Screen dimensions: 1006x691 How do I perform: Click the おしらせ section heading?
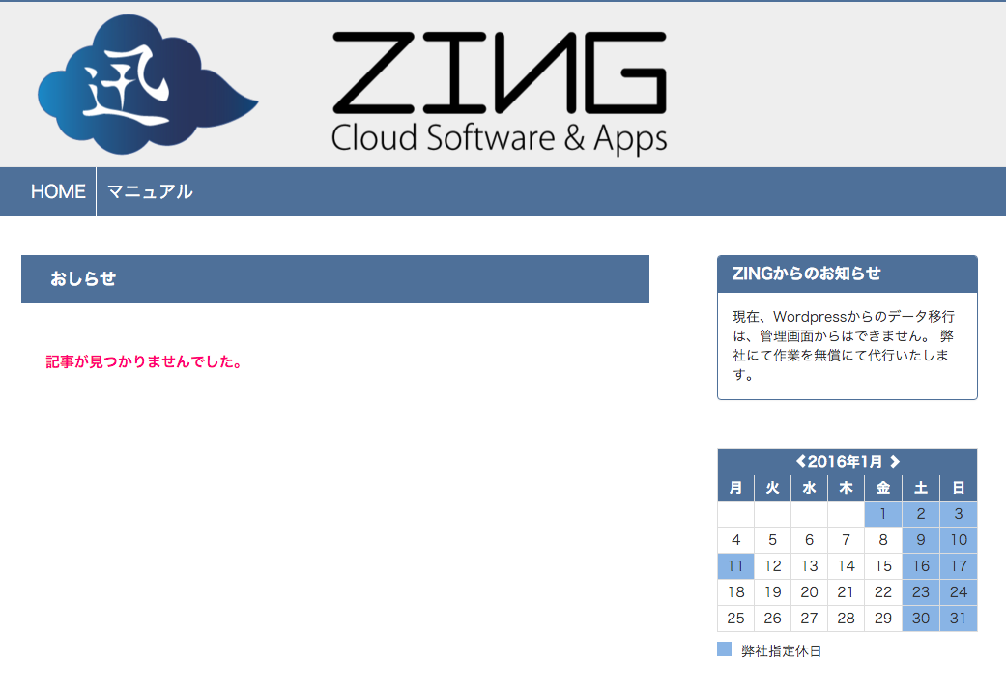tap(335, 279)
